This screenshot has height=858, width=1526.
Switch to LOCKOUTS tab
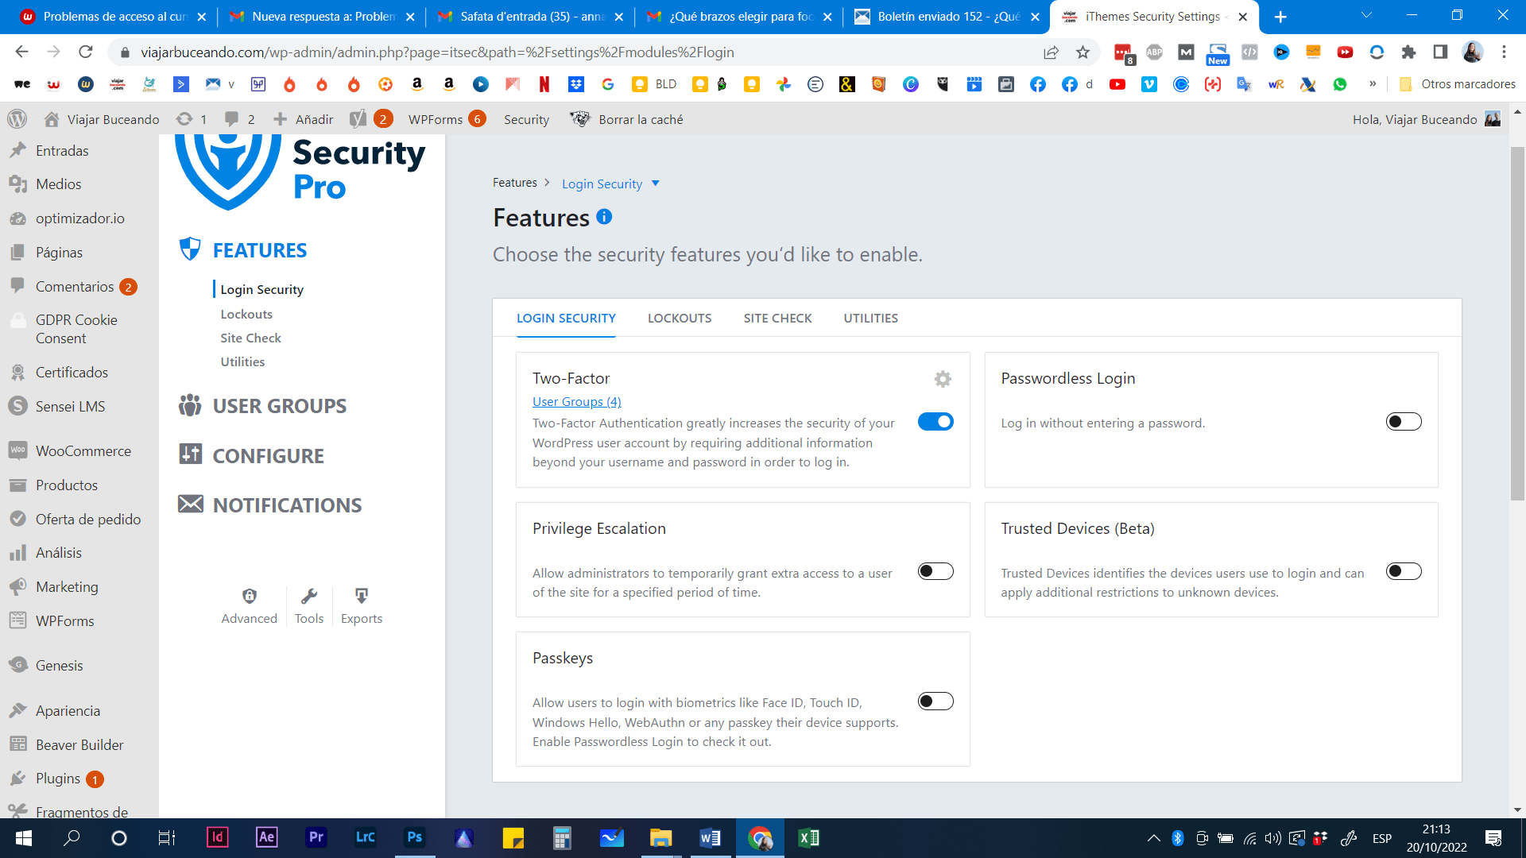pyautogui.click(x=680, y=319)
